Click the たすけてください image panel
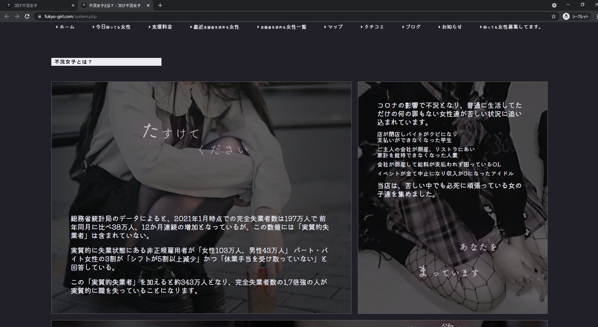 coord(201,197)
